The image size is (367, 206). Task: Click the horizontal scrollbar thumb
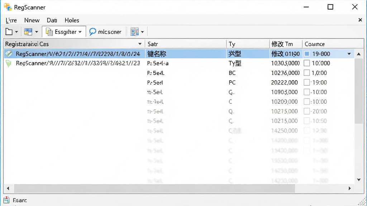tap(154, 188)
